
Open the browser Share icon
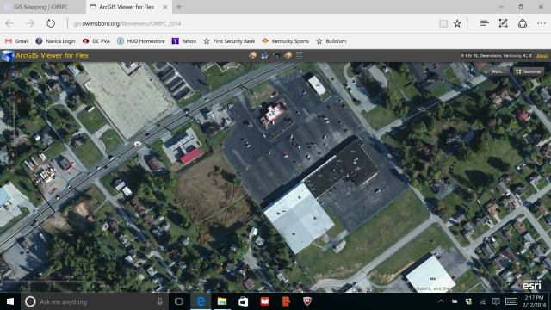[x=523, y=23]
